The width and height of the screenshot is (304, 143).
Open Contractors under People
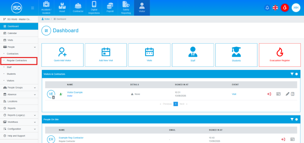tap(12, 54)
